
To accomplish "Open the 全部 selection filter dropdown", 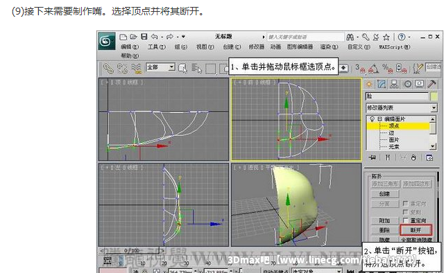I will 171,67.
